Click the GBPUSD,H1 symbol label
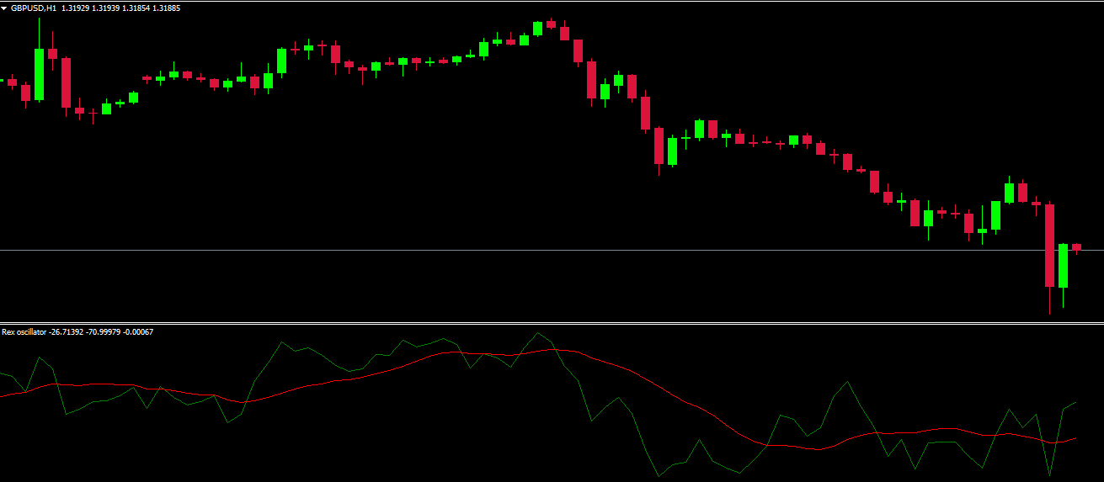 [x=34, y=8]
